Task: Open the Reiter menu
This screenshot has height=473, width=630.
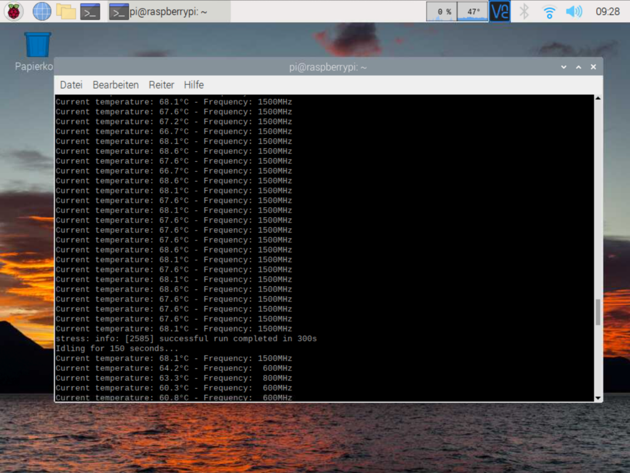Action: coord(162,85)
